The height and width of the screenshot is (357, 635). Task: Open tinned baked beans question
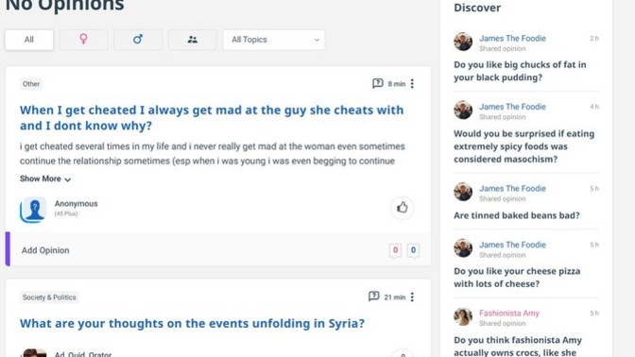click(x=517, y=215)
